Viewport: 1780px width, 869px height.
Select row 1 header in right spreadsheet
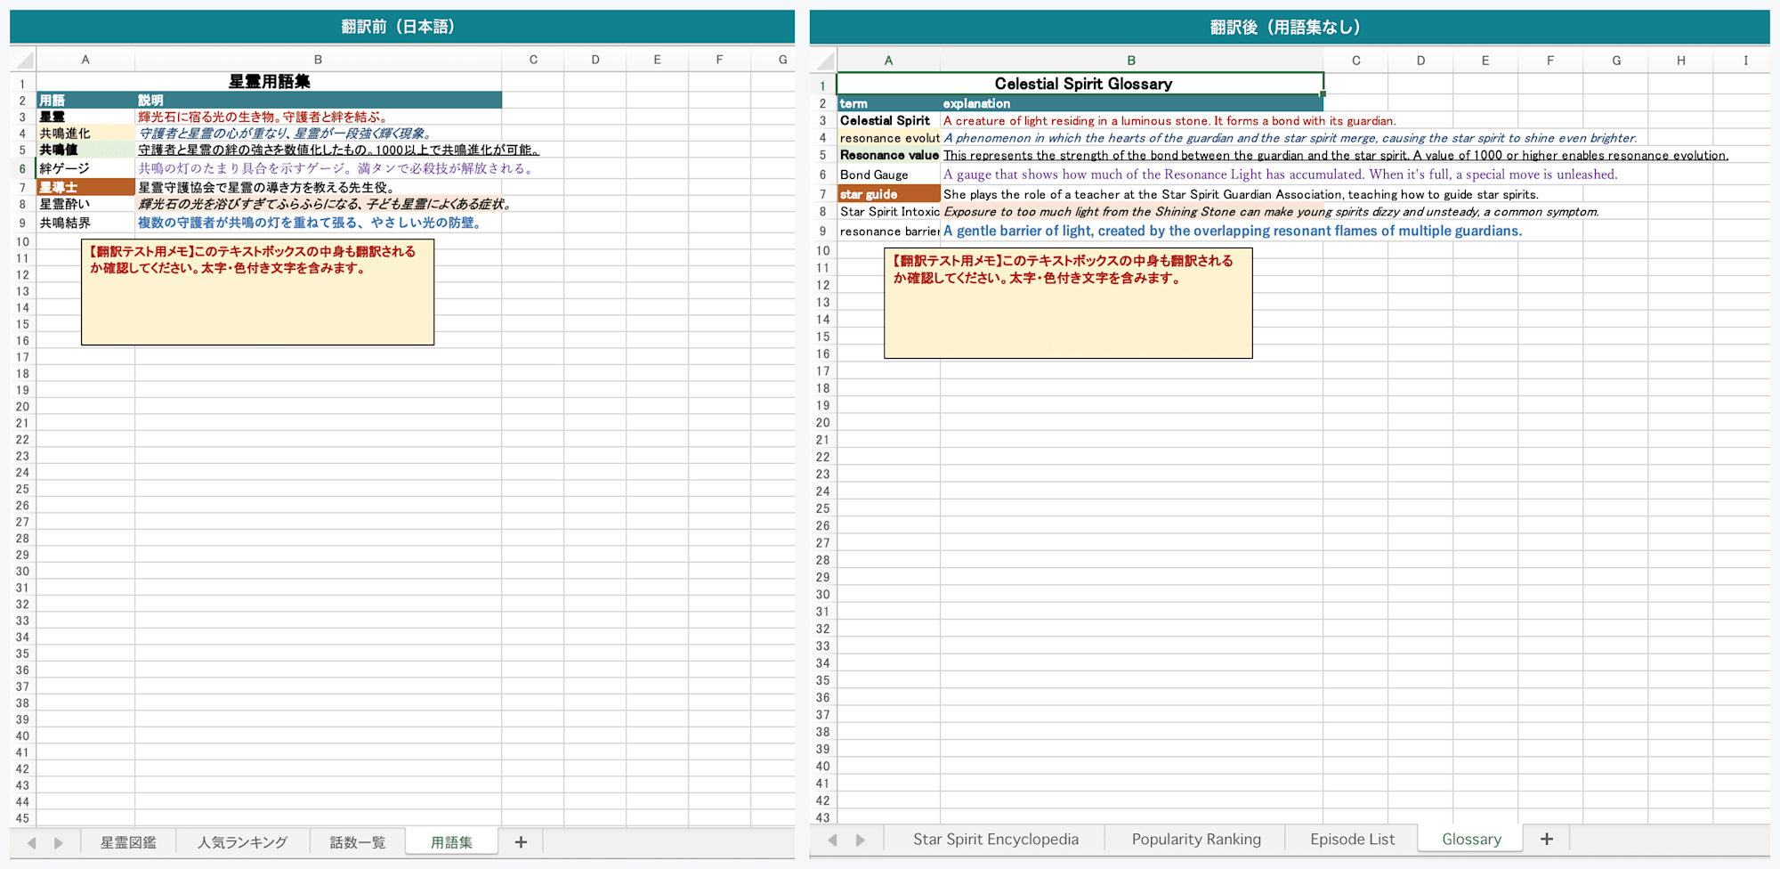(x=822, y=86)
